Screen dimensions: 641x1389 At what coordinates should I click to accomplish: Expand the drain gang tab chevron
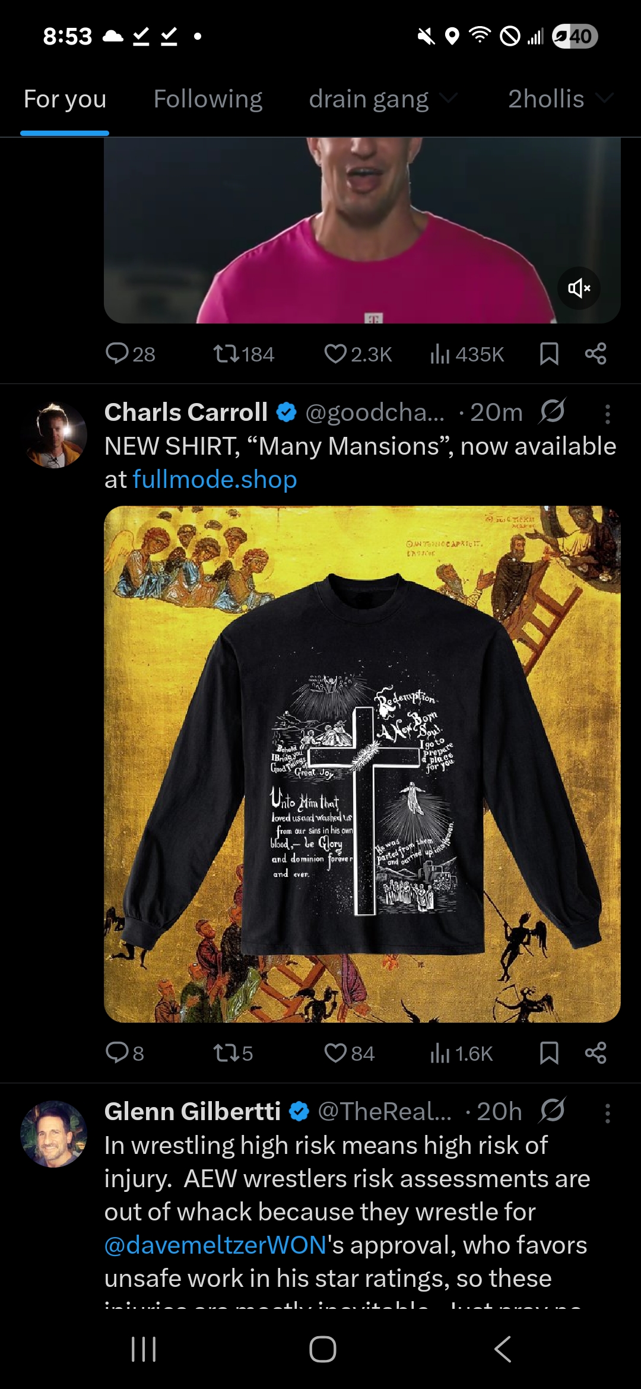[x=449, y=98]
